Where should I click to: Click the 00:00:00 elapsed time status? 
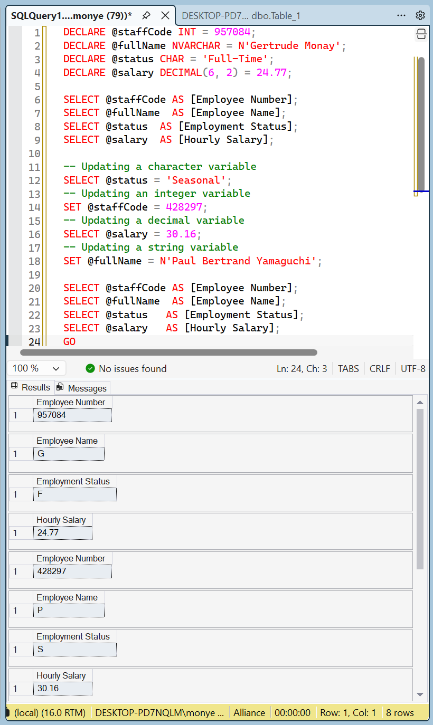coord(293,713)
